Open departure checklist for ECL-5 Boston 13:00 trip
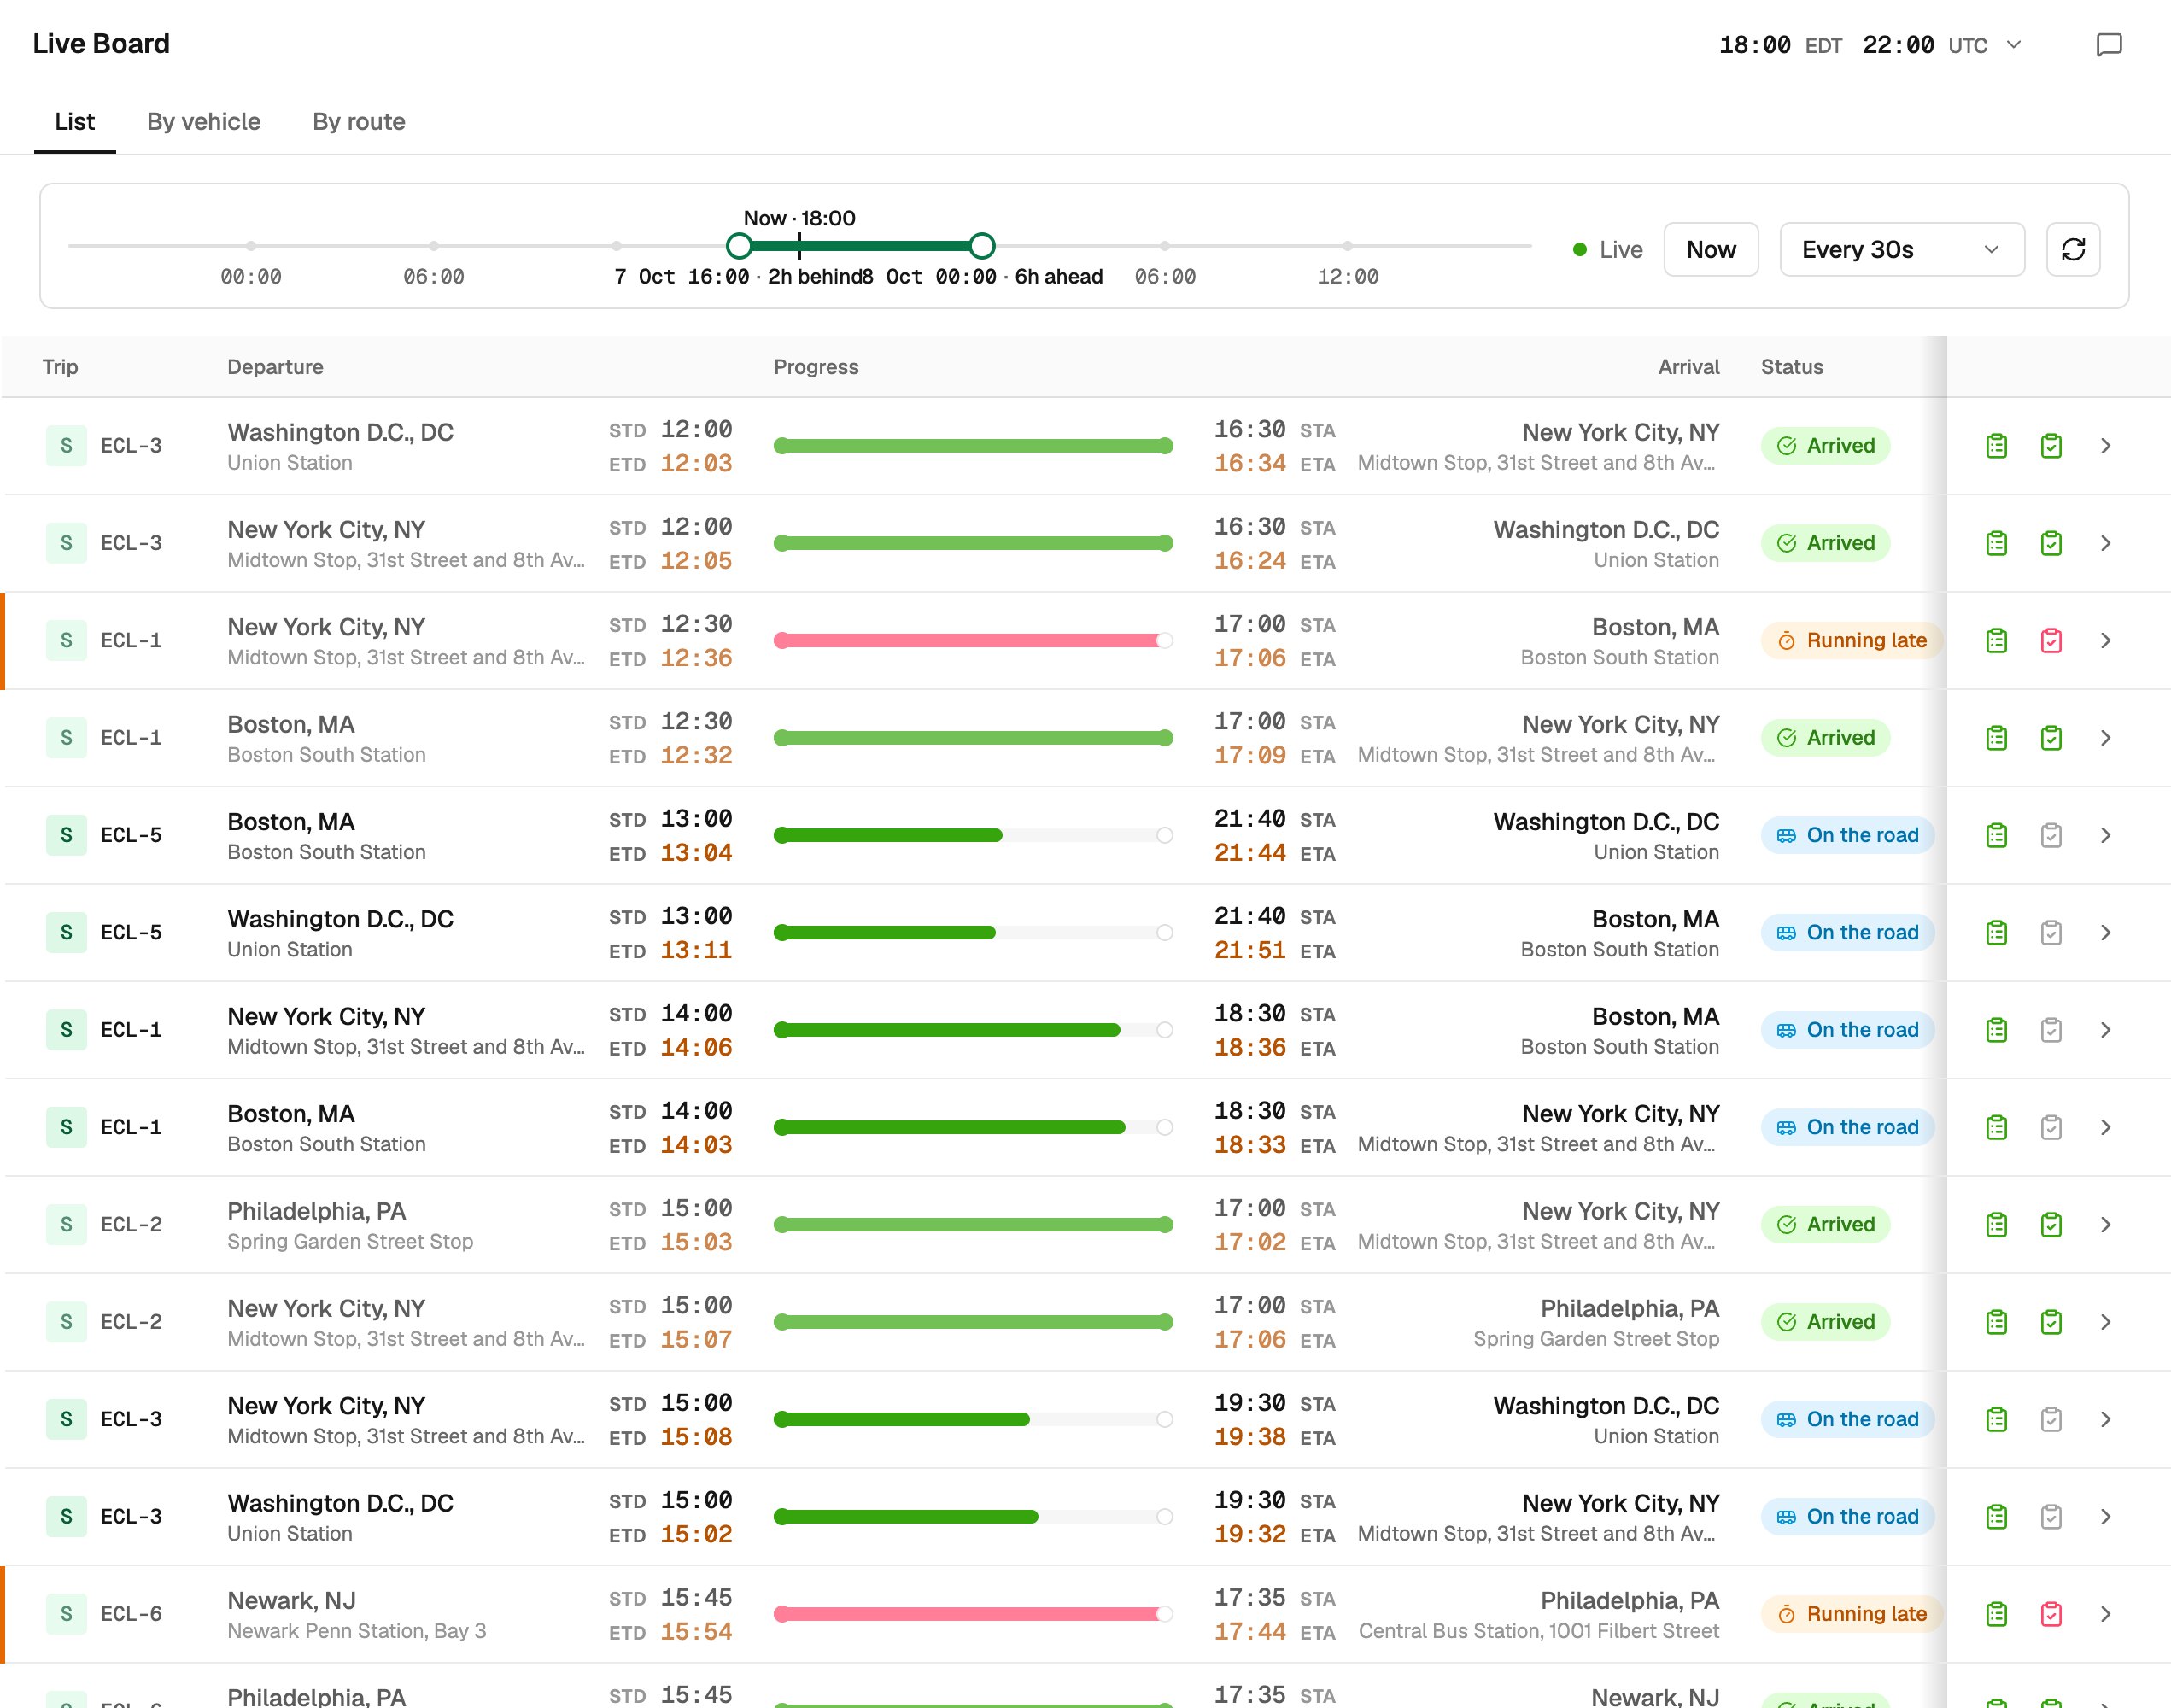Image resolution: width=2171 pixels, height=1708 pixels. 1996,835
